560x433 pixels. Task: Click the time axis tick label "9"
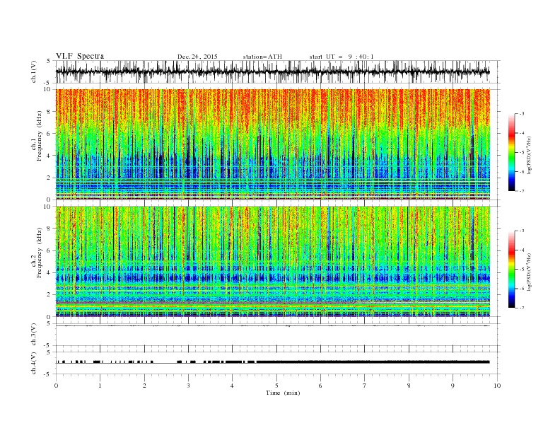(x=453, y=386)
